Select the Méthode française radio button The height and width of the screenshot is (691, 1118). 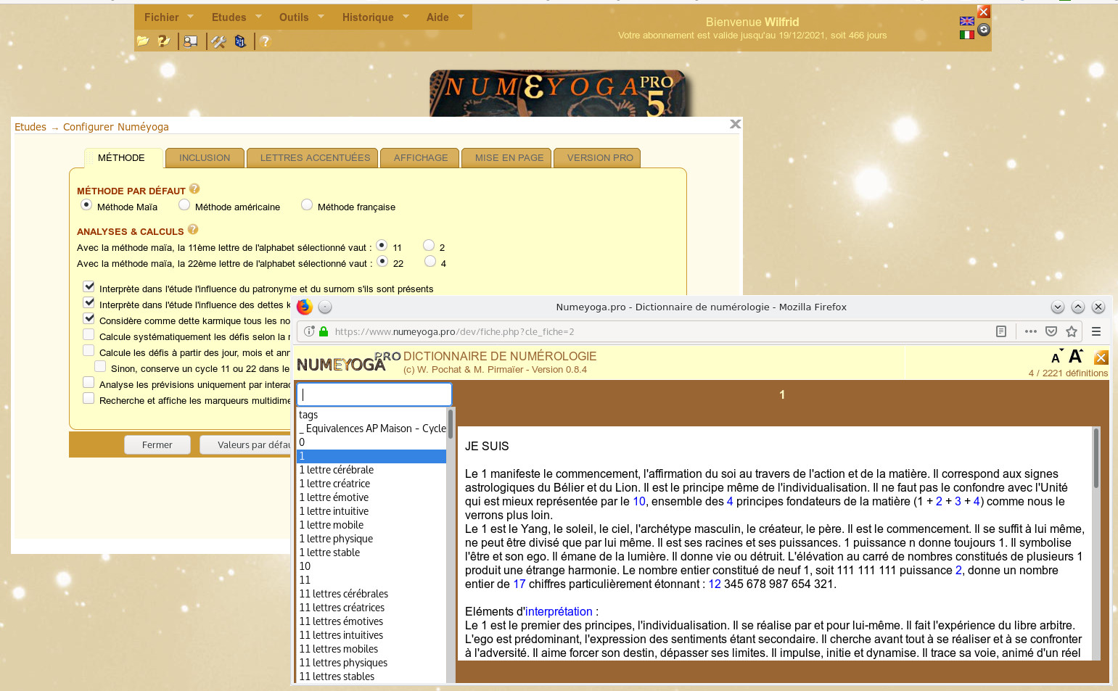pos(307,205)
